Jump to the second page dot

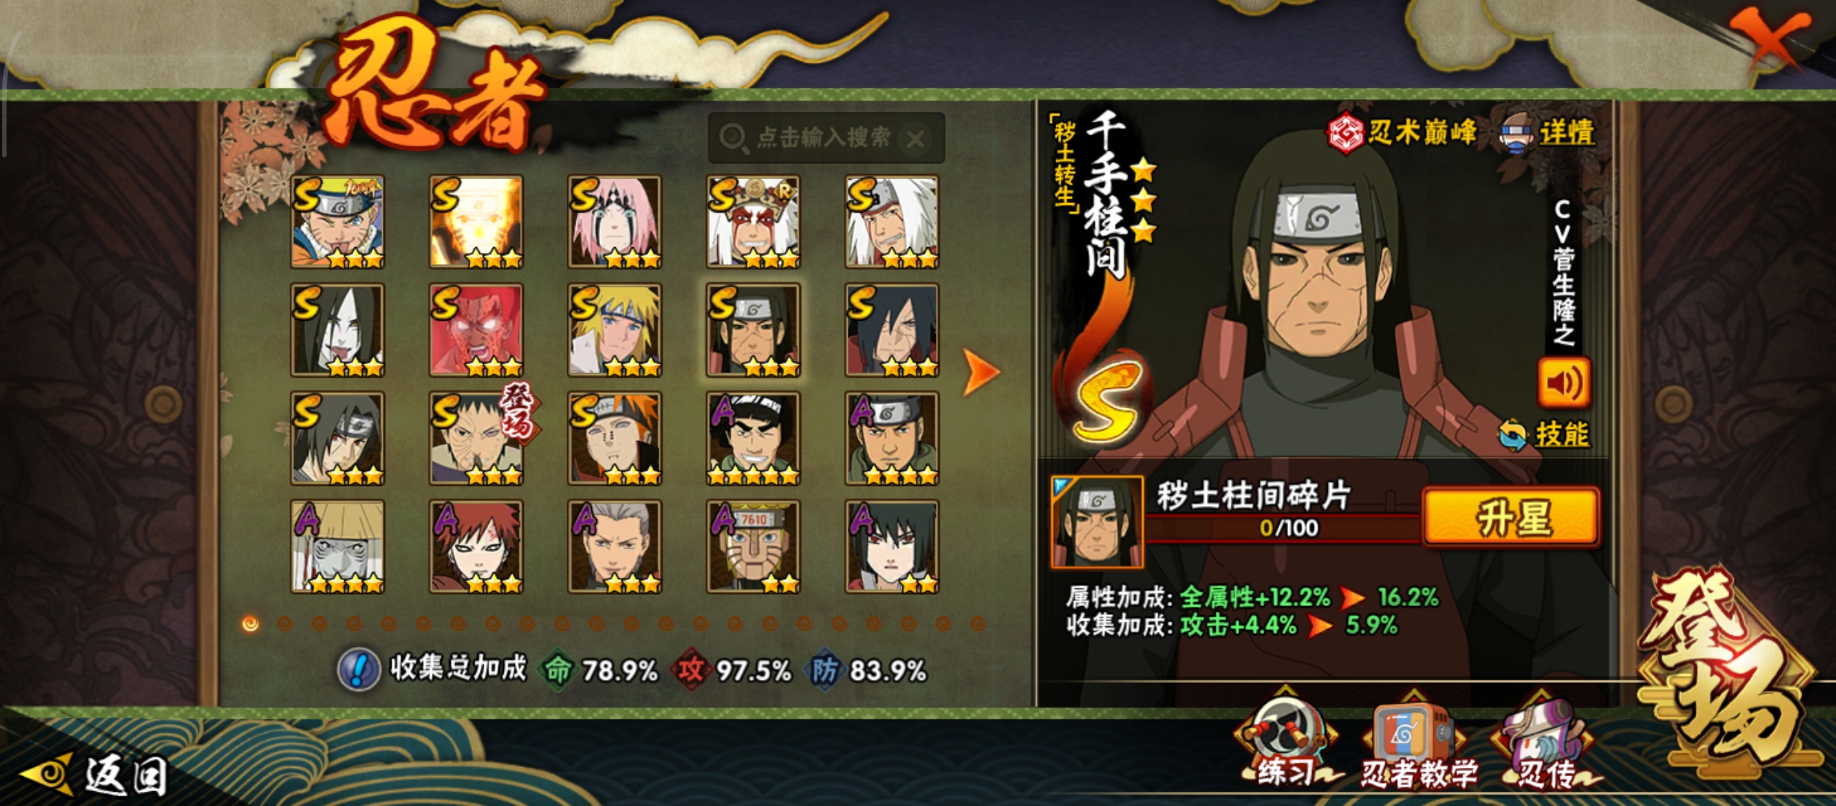(x=285, y=623)
